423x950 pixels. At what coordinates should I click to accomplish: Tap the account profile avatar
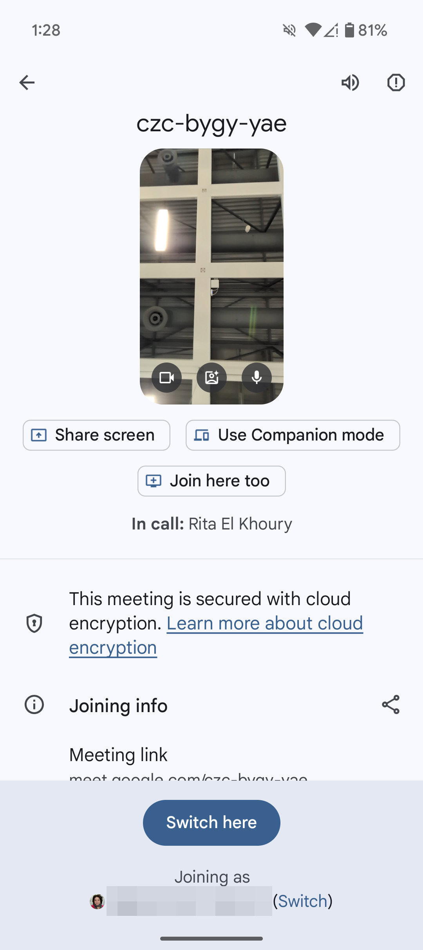point(97,901)
